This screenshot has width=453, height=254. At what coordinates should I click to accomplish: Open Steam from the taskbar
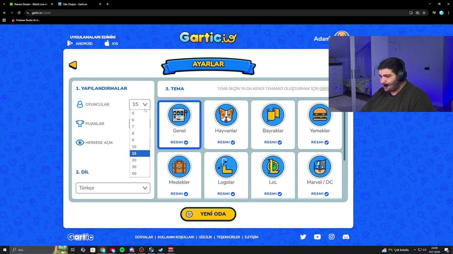pos(161,250)
